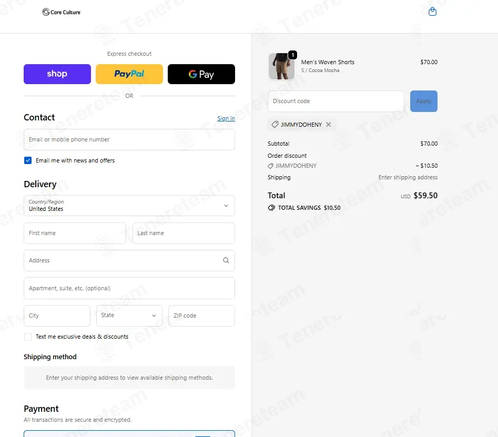Click the address search magnifier icon
Image resolution: width=498 pixels, height=437 pixels.
pos(226,260)
